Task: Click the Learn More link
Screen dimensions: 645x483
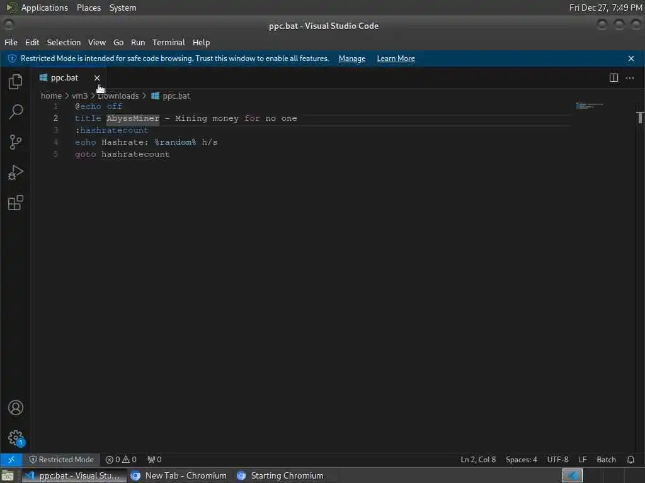Action: click(396, 58)
